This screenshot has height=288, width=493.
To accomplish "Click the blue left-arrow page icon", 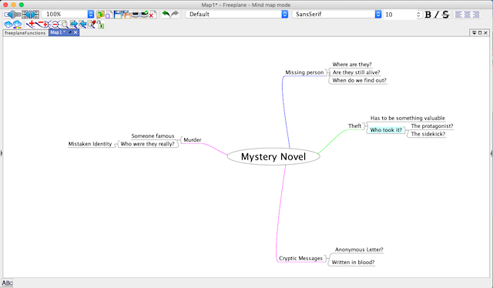I will click(x=82, y=24).
